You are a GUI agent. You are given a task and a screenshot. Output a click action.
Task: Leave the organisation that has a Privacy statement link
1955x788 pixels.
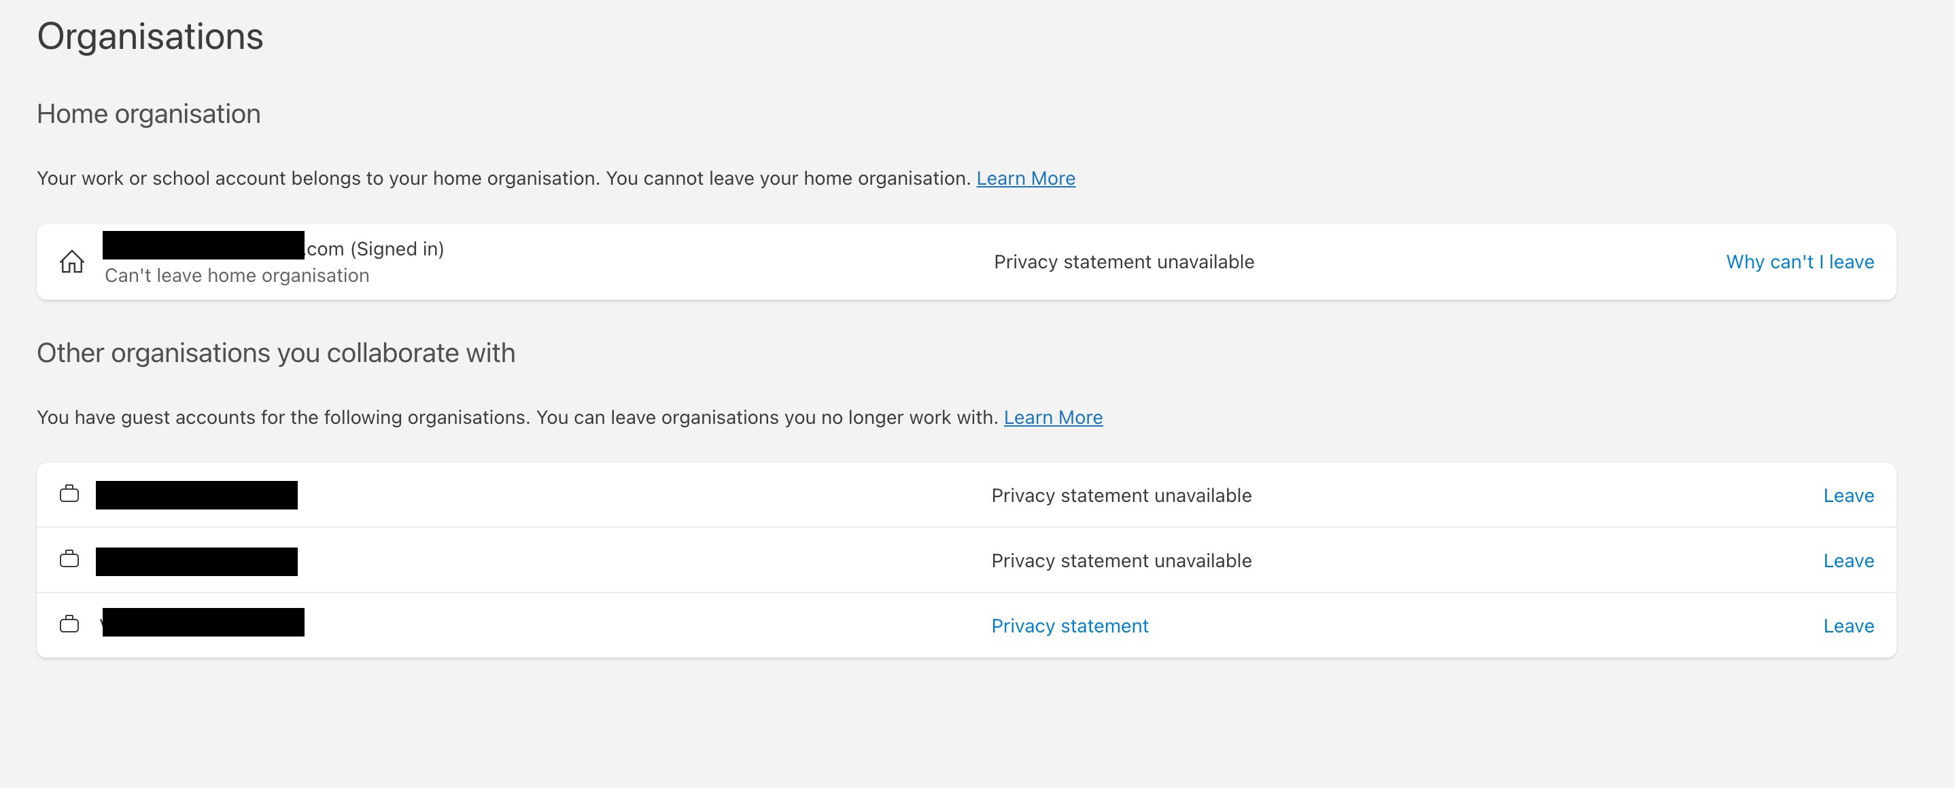(x=1848, y=626)
